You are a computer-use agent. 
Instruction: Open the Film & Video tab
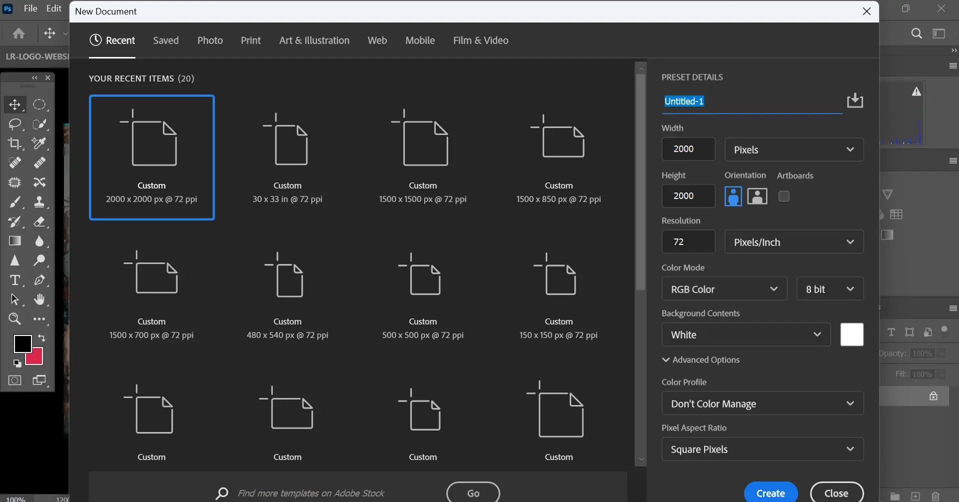[x=481, y=40]
